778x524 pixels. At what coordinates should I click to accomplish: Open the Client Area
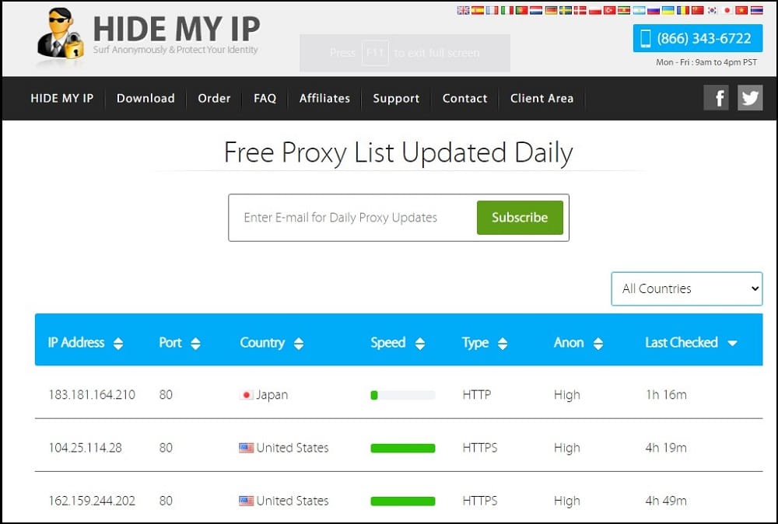coord(541,98)
